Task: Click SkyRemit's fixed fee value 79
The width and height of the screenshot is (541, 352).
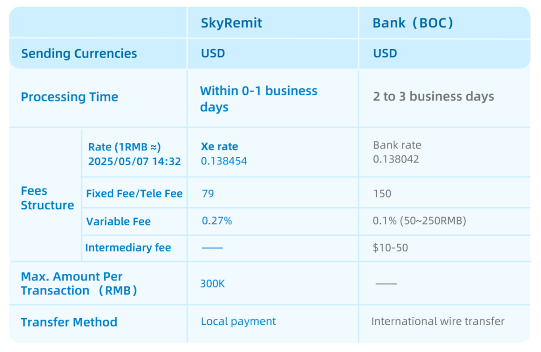Action: pyautogui.click(x=208, y=193)
